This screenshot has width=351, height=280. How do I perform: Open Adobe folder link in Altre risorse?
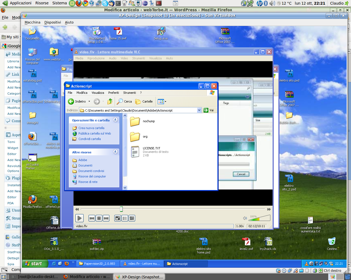(x=83, y=160)
